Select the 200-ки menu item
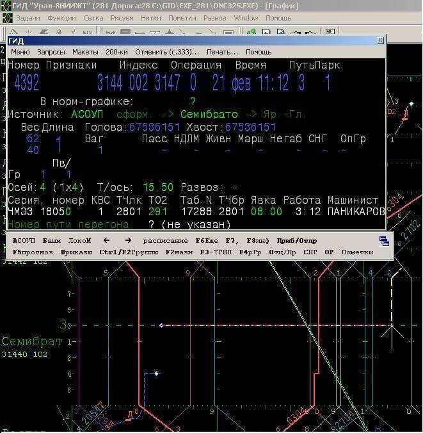The height and width of the screenshot is (433, 423). click(x=116, y=52)
